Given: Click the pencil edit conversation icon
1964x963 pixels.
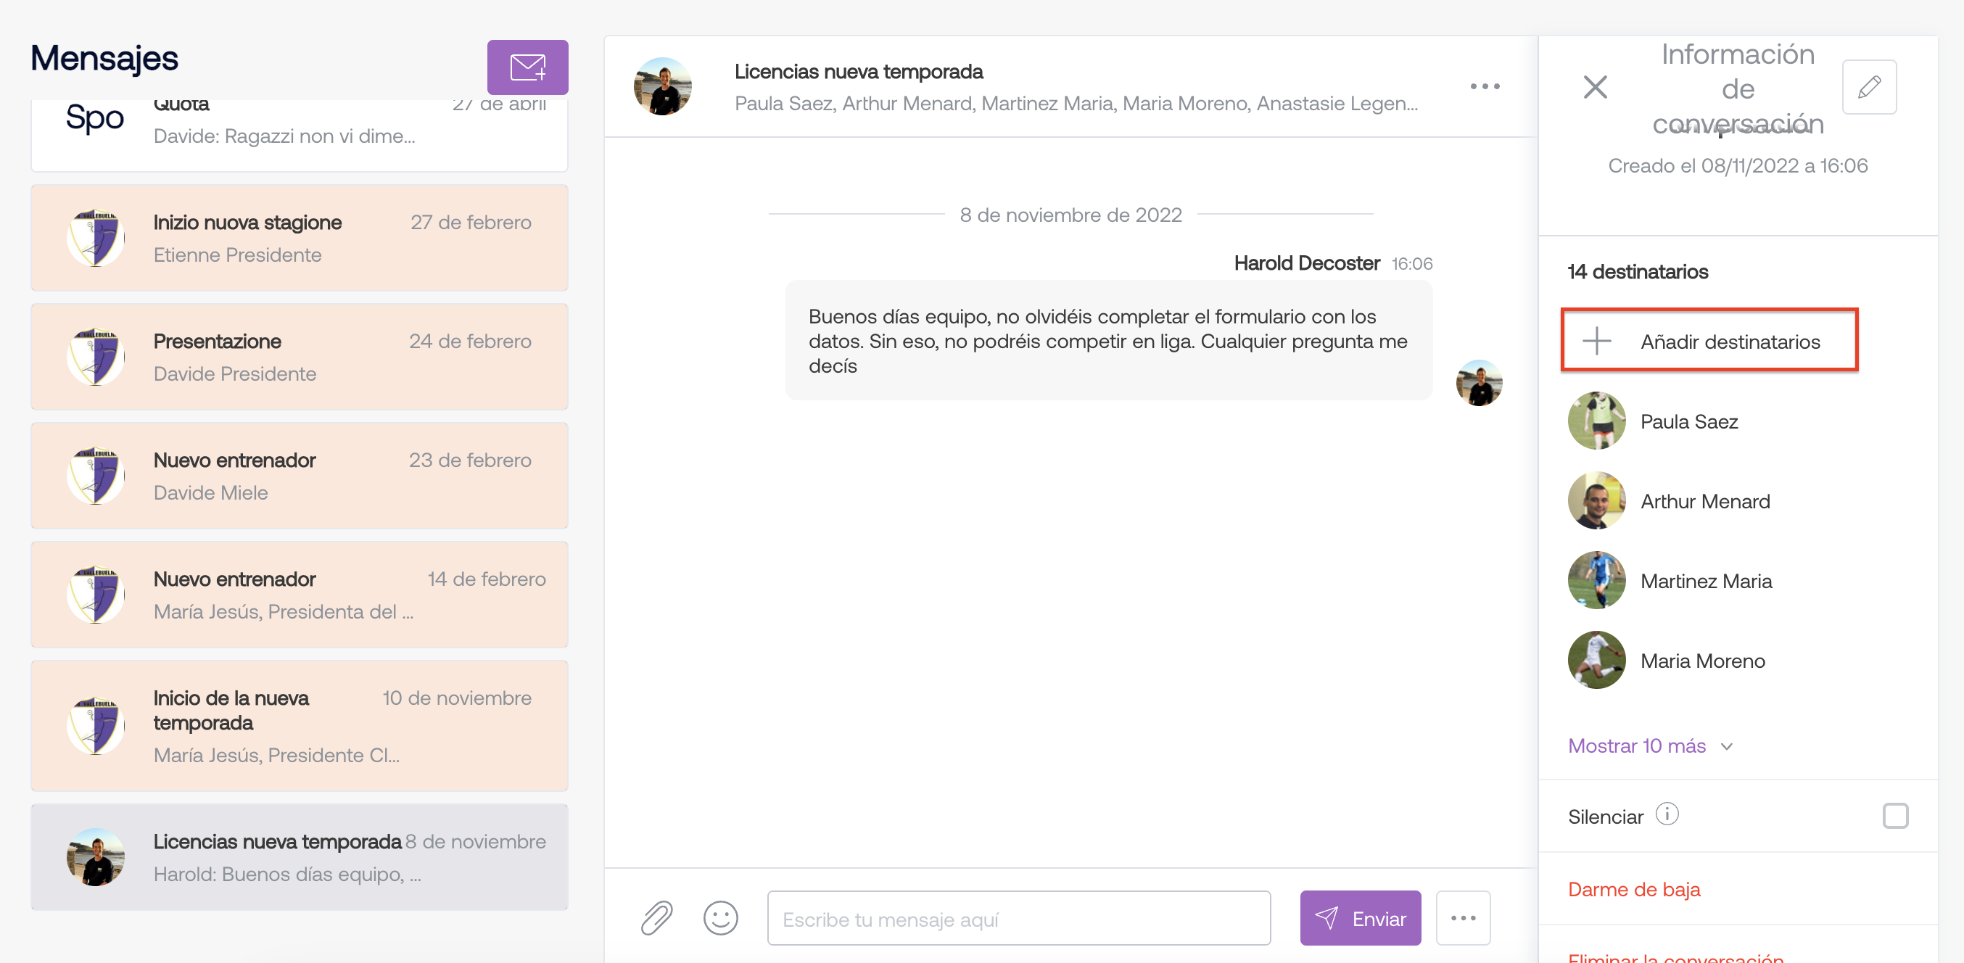Looking at the screenshot, I should (1868, 87).
